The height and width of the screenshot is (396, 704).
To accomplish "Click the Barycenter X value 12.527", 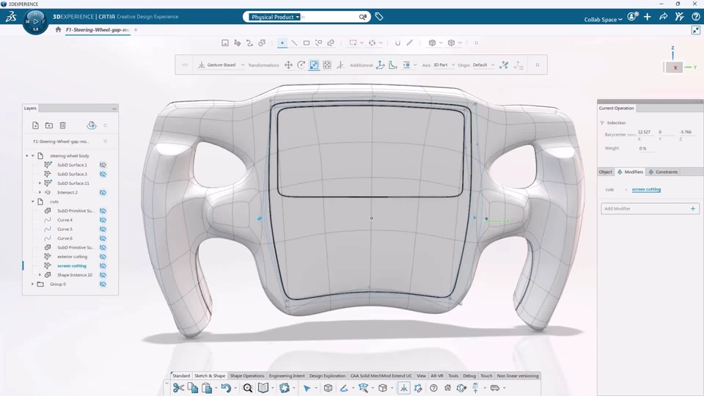I will tap(644, 132).
